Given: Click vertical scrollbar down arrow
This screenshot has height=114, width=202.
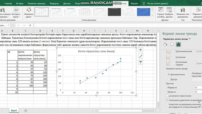Looking at the screenshot, I should tap(158, 107).
